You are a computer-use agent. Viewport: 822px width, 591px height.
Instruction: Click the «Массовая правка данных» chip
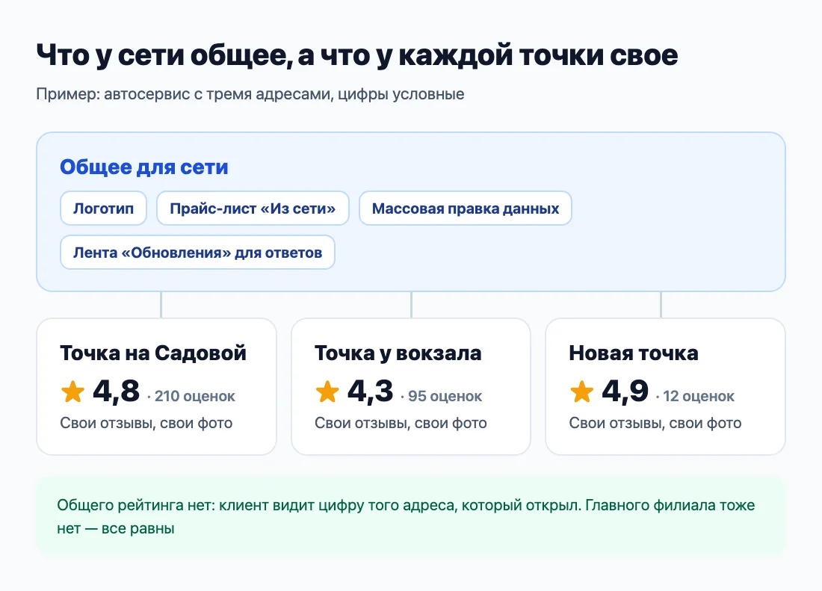[x=466, y=208]
